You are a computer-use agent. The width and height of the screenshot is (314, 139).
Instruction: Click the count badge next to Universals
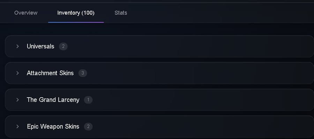click(x=63, y=47)
